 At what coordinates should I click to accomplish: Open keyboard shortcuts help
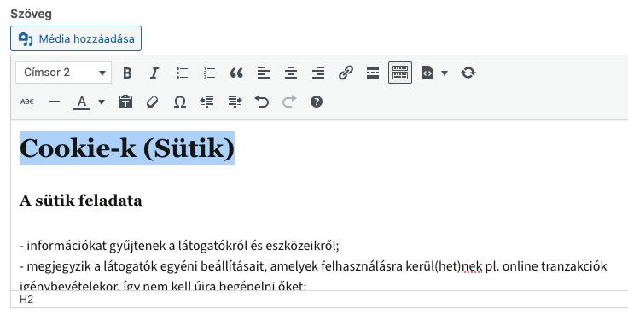point(317,102)
